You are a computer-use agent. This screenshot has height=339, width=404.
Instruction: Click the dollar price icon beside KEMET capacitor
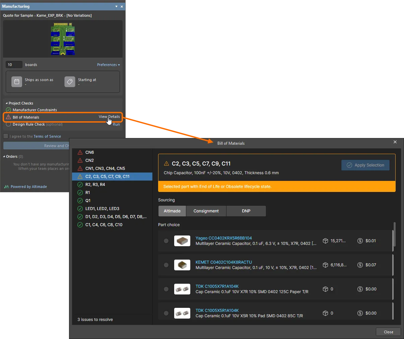360,265
